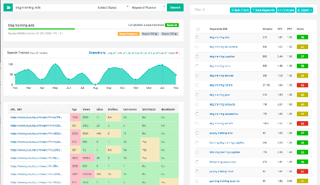Toggle the .org domain checkmark

click(114, 53)
